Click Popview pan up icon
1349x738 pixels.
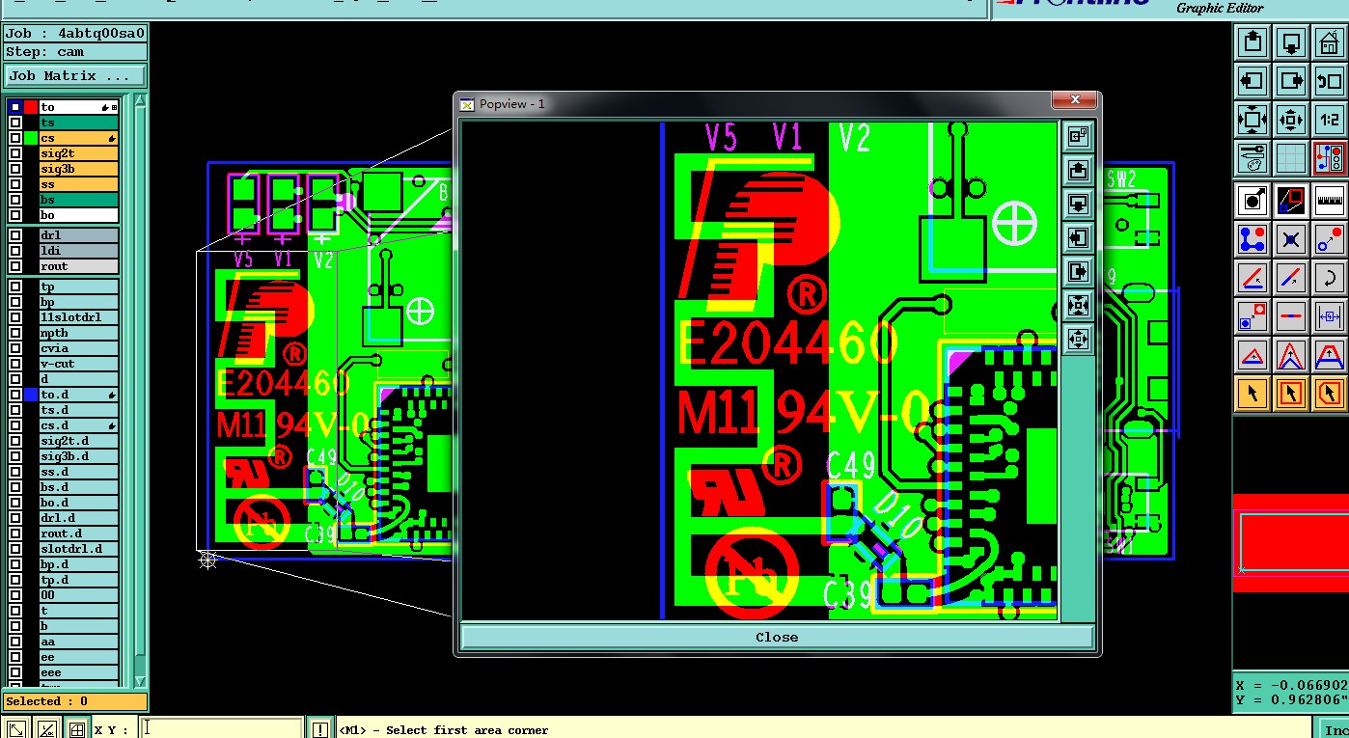[1078, 171]
